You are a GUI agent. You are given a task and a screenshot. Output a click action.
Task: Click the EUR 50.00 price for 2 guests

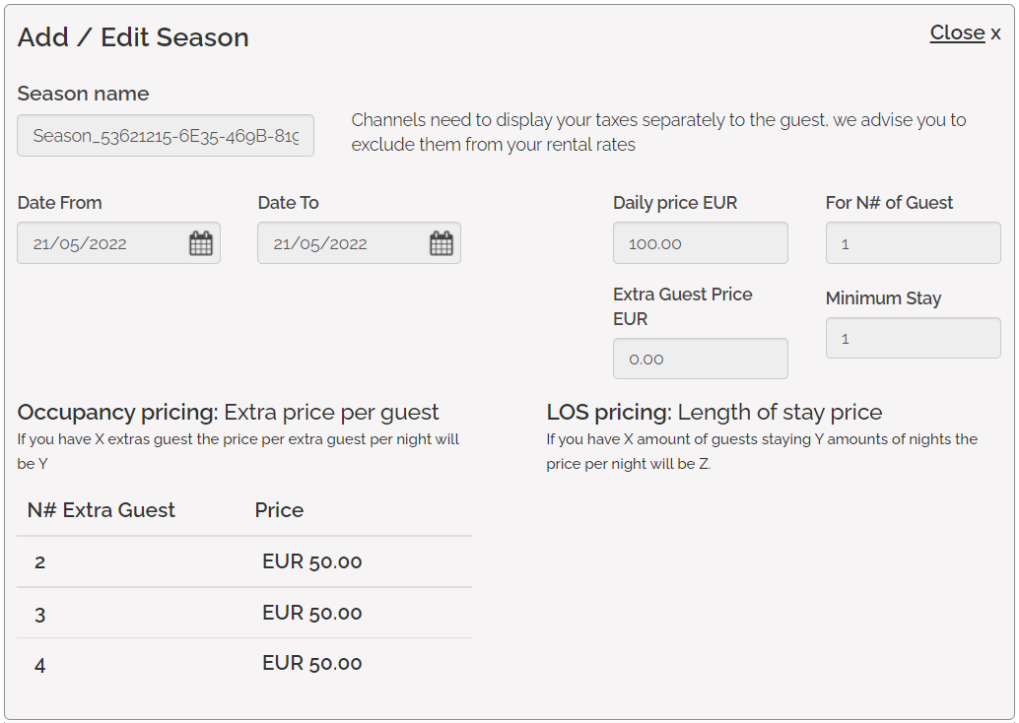[x=311, y=562]
